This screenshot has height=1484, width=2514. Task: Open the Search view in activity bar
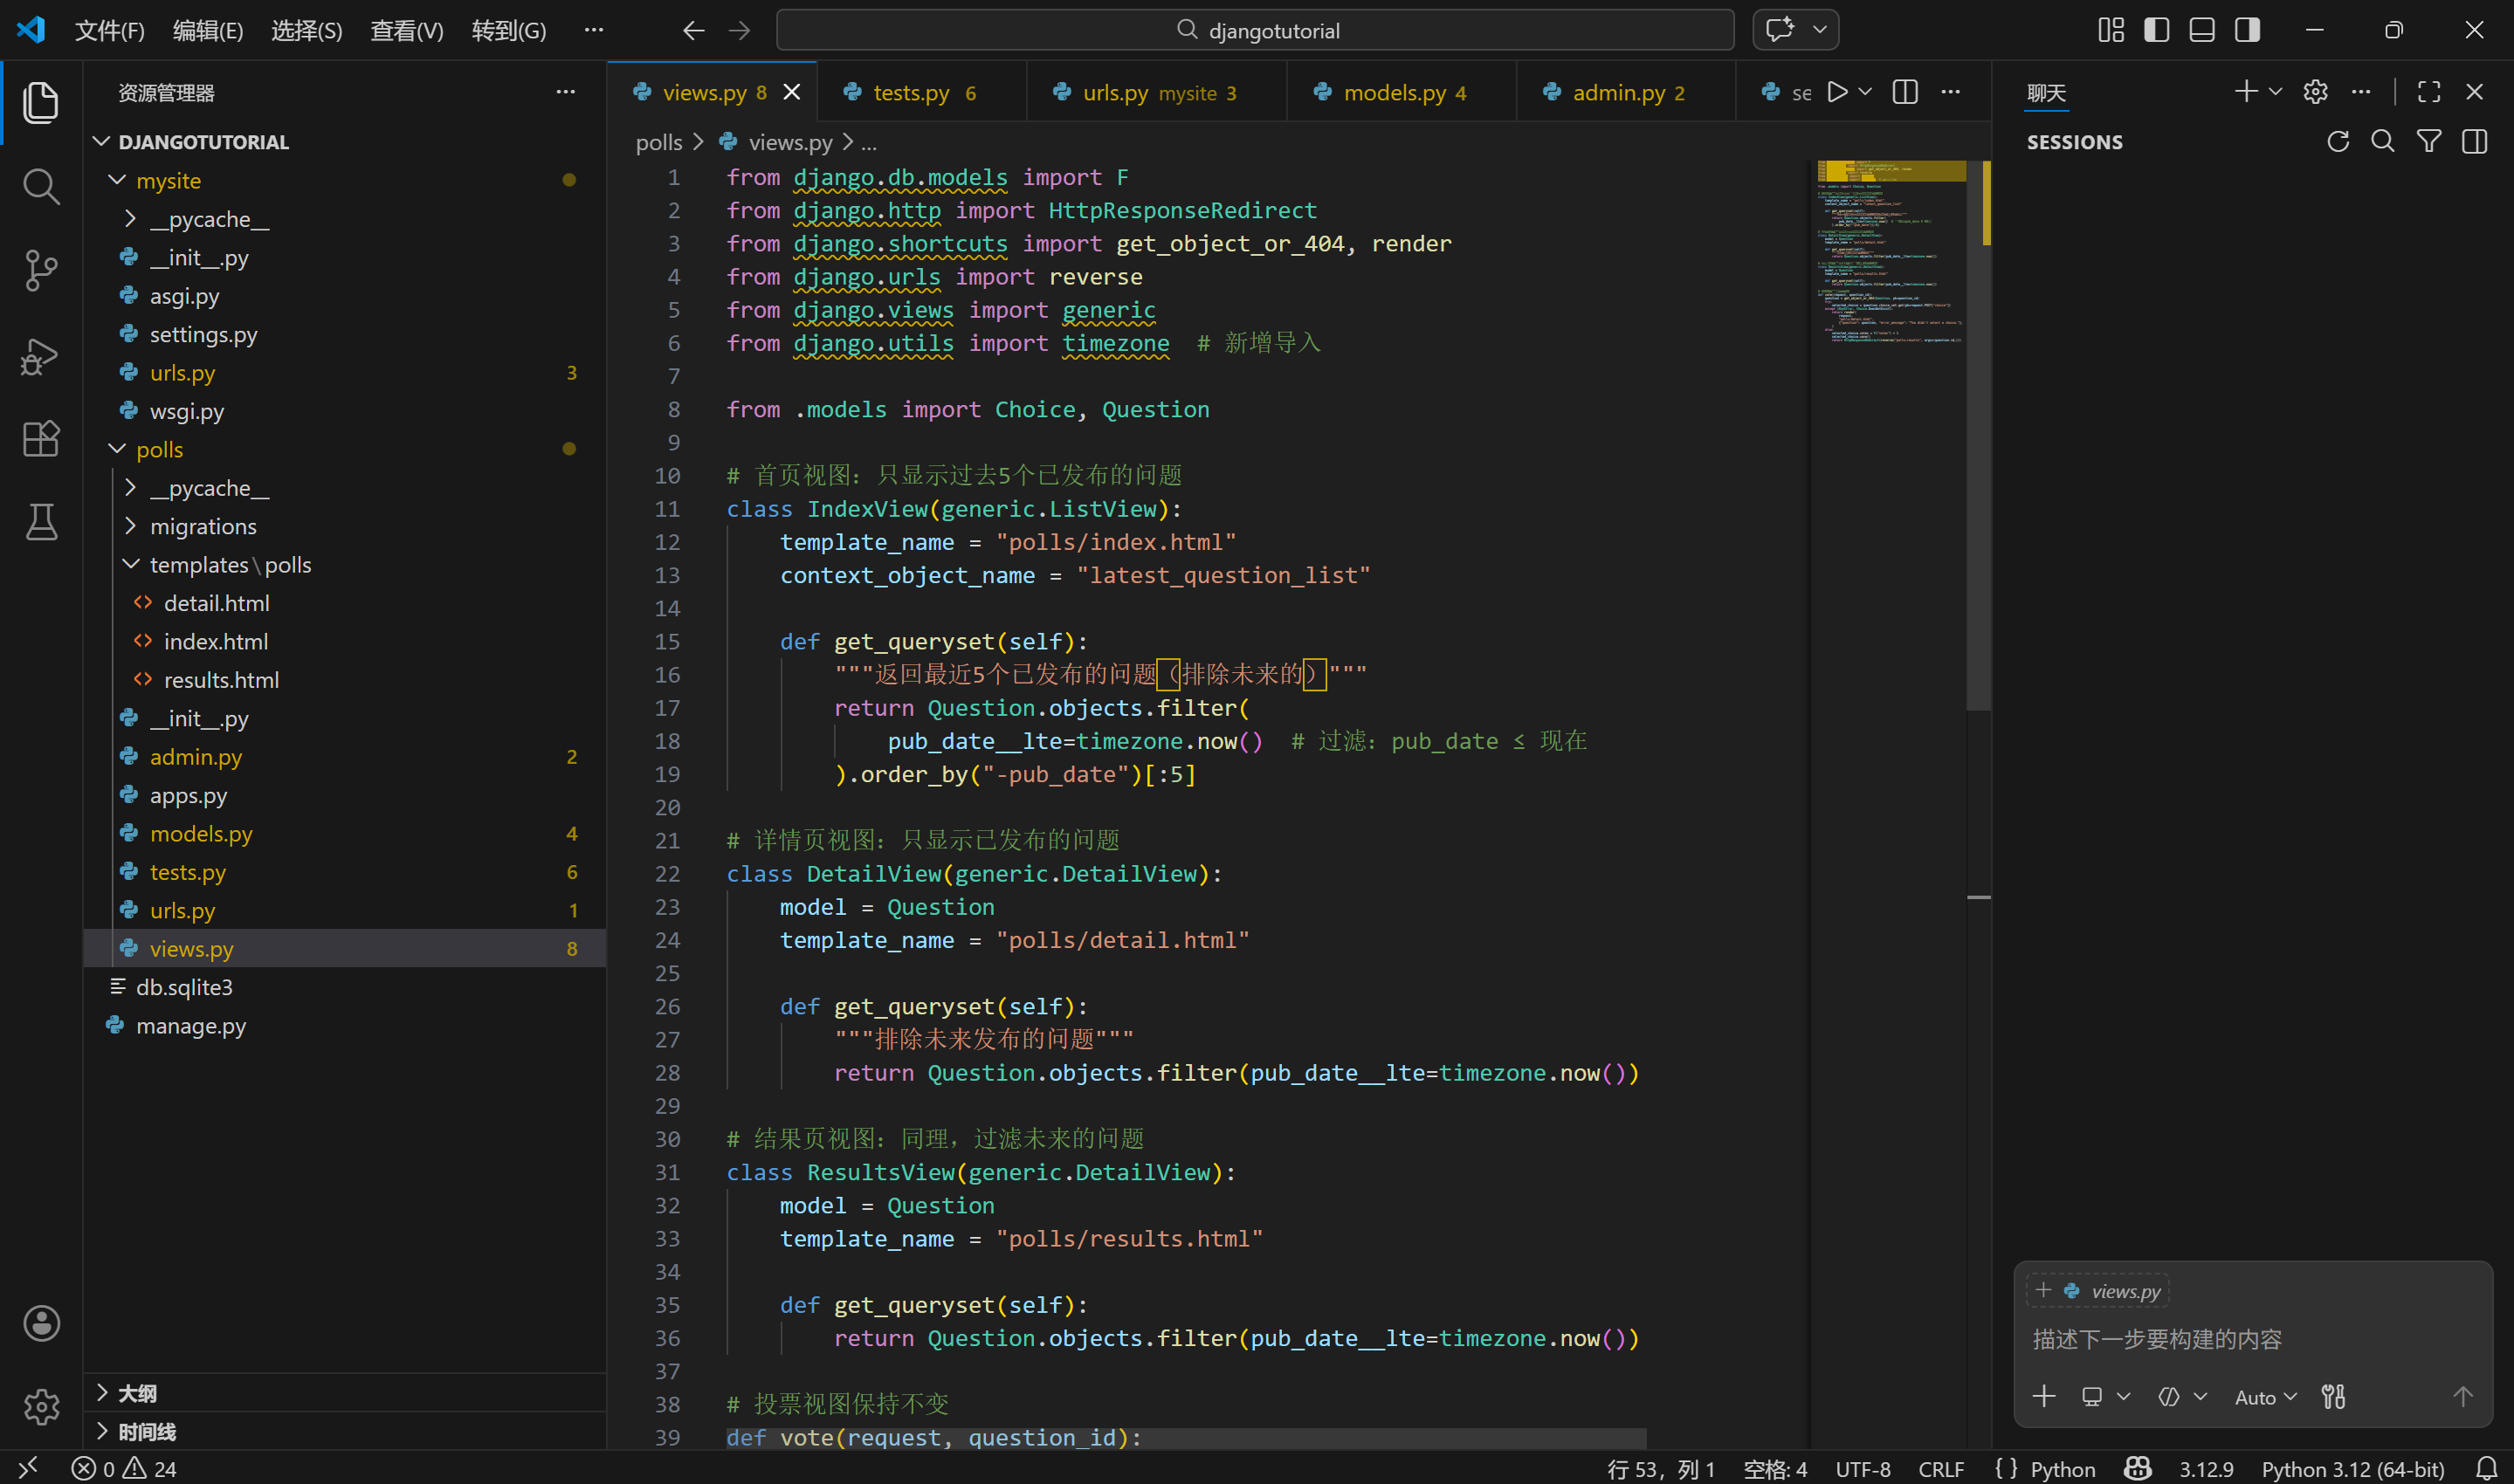click(40, 186)
